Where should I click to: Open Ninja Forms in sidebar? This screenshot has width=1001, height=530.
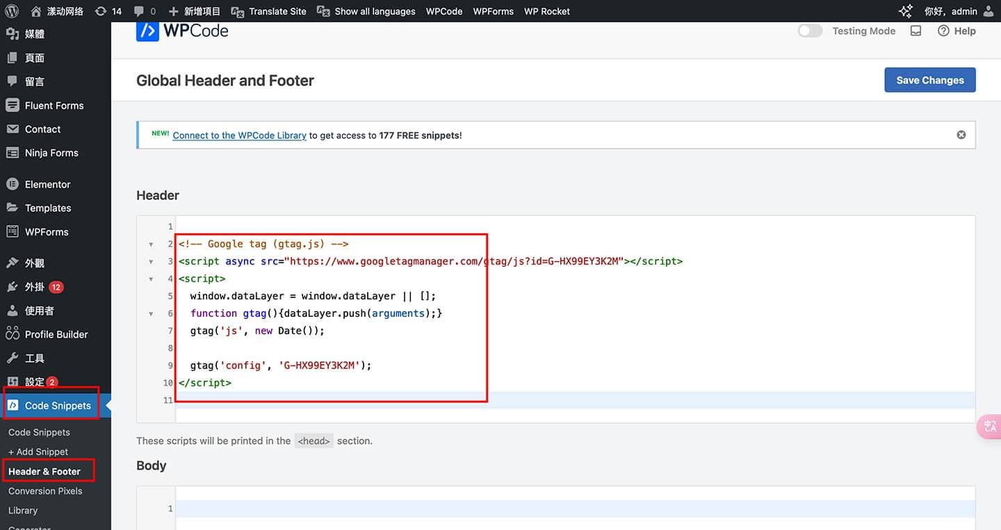[51, 153]
